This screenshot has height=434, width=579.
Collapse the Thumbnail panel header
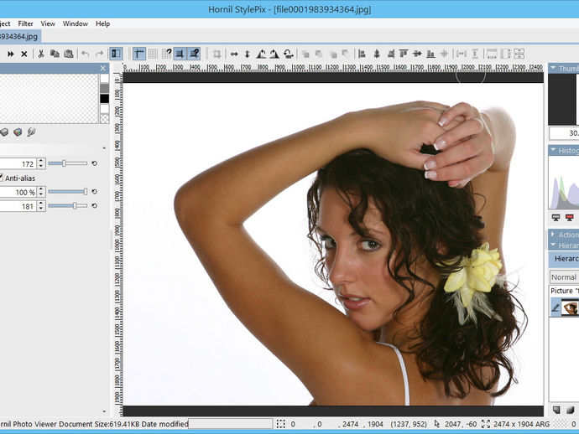[564, 68]
